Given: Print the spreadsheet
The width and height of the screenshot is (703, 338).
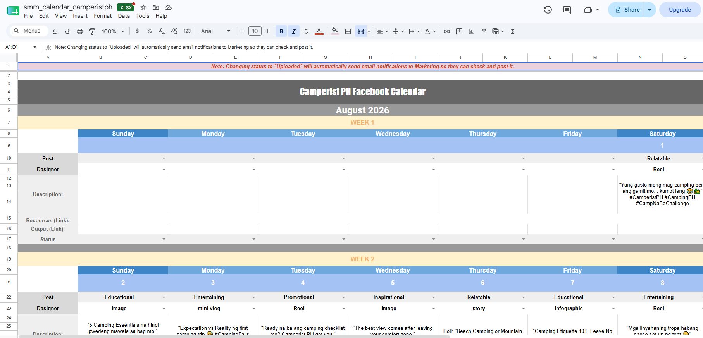Looking at the screenshot, I should point(79,31).
